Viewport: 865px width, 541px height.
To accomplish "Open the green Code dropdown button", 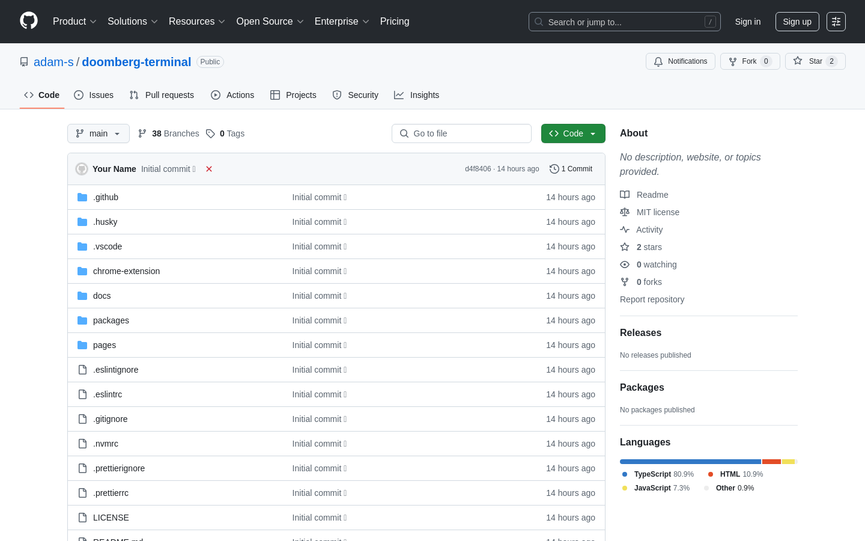I will [573, 133].
